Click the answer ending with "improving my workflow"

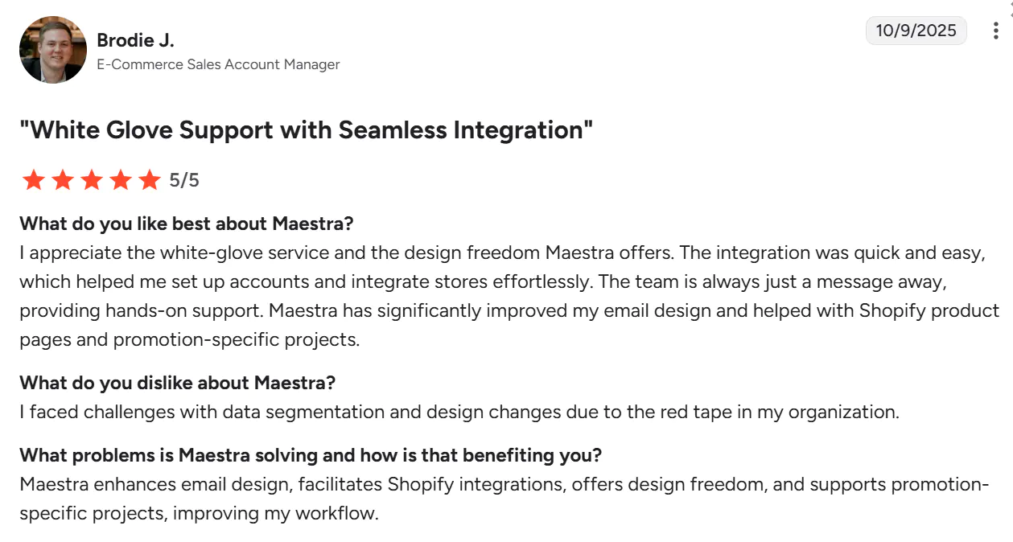tap(504, 499)
